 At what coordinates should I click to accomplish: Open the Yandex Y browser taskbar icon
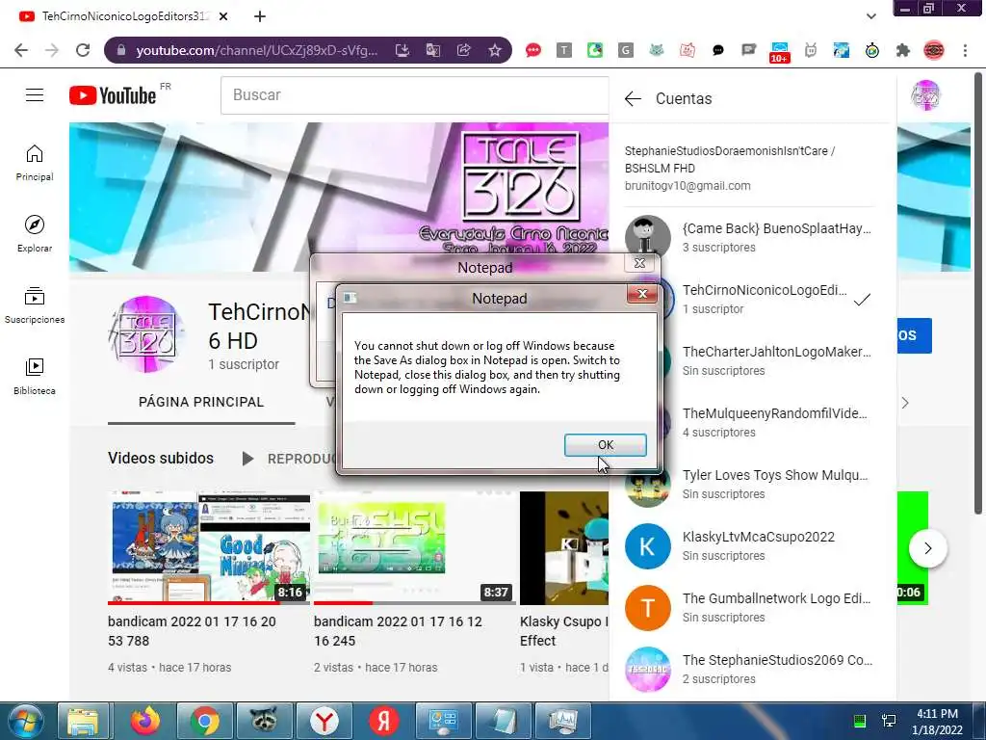324,721
